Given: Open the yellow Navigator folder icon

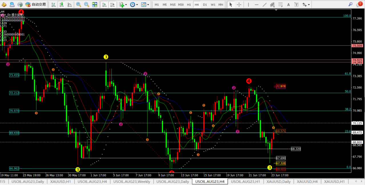Looking at the screenshot, I should coord(4,5).
